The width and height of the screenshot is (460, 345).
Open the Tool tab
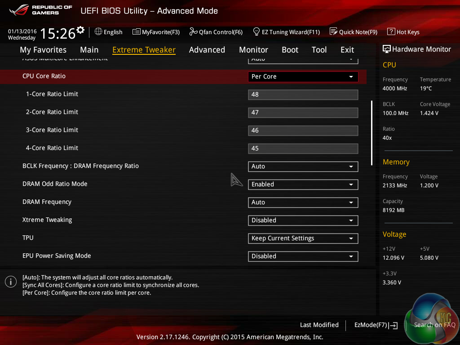click(x=319, y=50)
